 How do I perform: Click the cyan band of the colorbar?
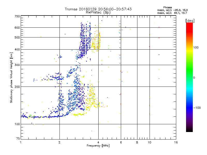coord(189,89)
